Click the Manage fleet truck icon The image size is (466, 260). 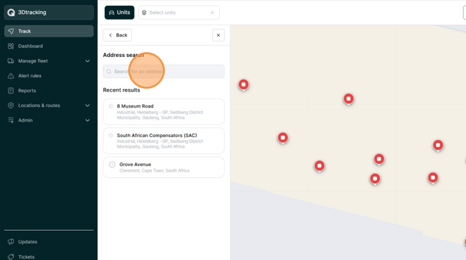10,61
